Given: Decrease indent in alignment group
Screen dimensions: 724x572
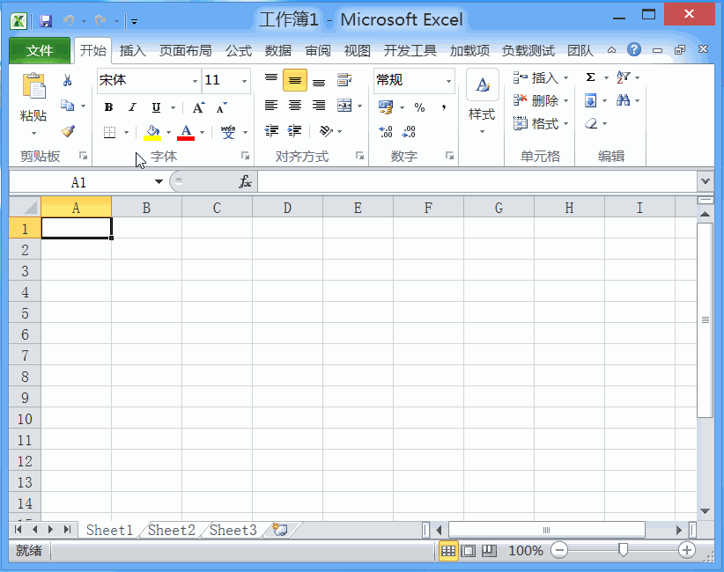Looking at the screenshot, I should (271, 131).
